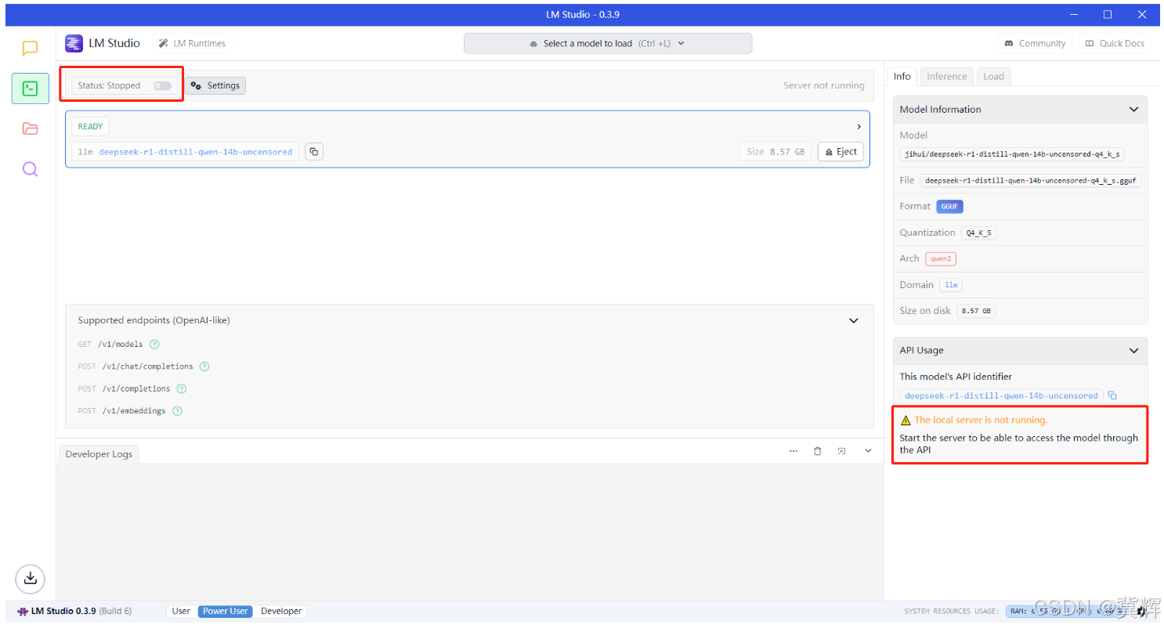Click the Server not running text

coord(823,86)
